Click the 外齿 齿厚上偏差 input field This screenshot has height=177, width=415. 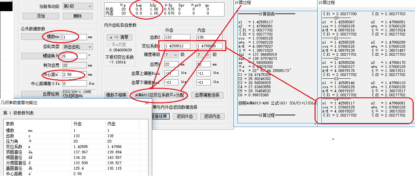point(171,73)
